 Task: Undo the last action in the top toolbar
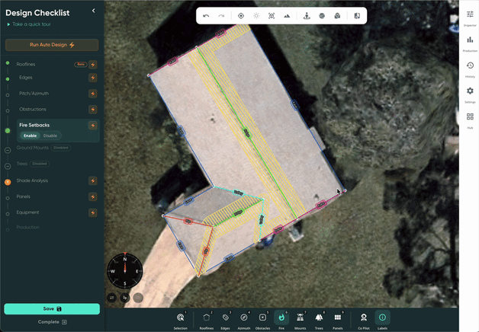point(206,16)
